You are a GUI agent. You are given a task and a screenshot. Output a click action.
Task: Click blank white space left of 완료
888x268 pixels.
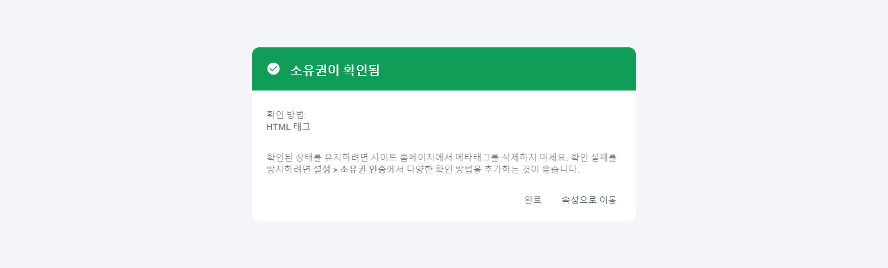coord(385,200)
